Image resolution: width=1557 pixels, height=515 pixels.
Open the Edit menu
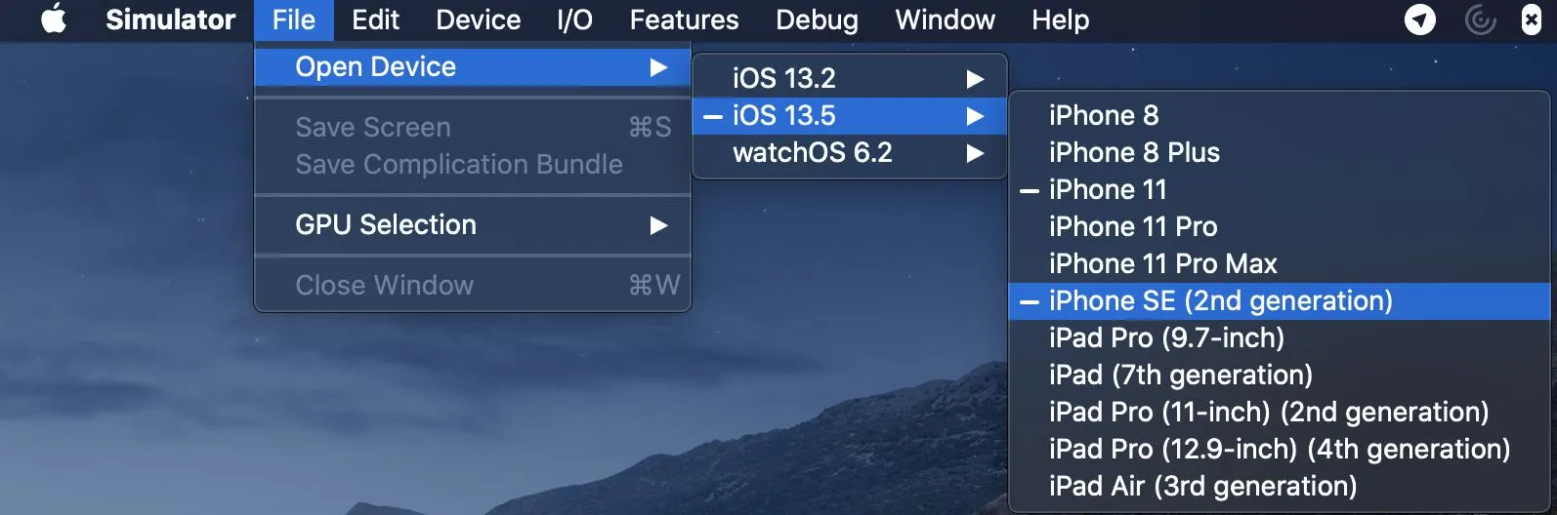click(x=375, y=20)
